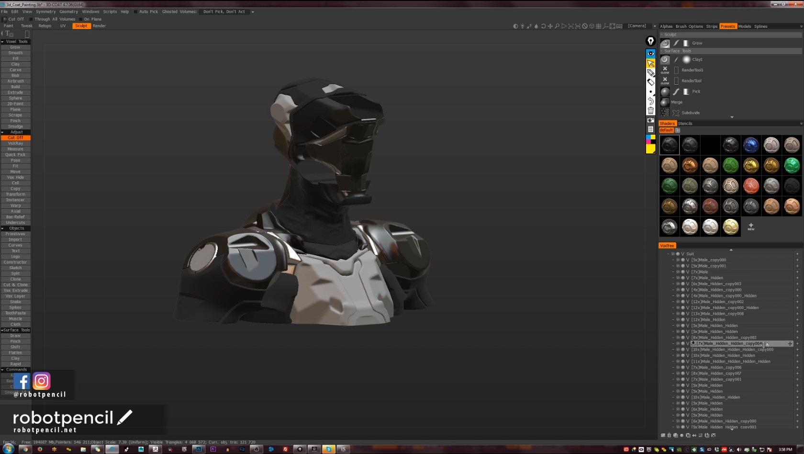Click the magnifier zoom icon in viewport toolbar
The width and height of the screenshot is (804, 454).
tap(557, 26)
